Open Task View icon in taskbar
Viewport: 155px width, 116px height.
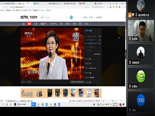click(x=11, y=104)
